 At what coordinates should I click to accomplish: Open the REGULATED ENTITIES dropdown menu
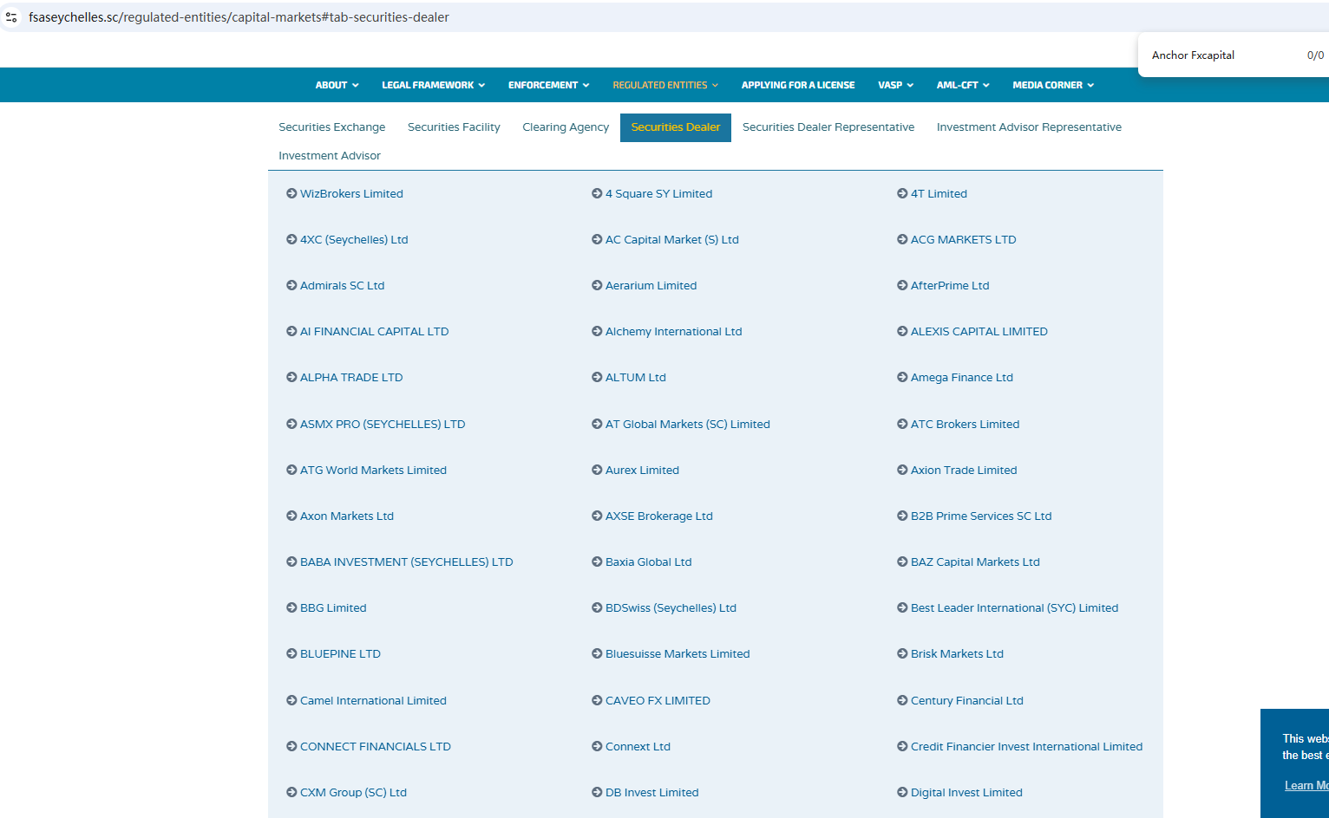coord(665,85)
